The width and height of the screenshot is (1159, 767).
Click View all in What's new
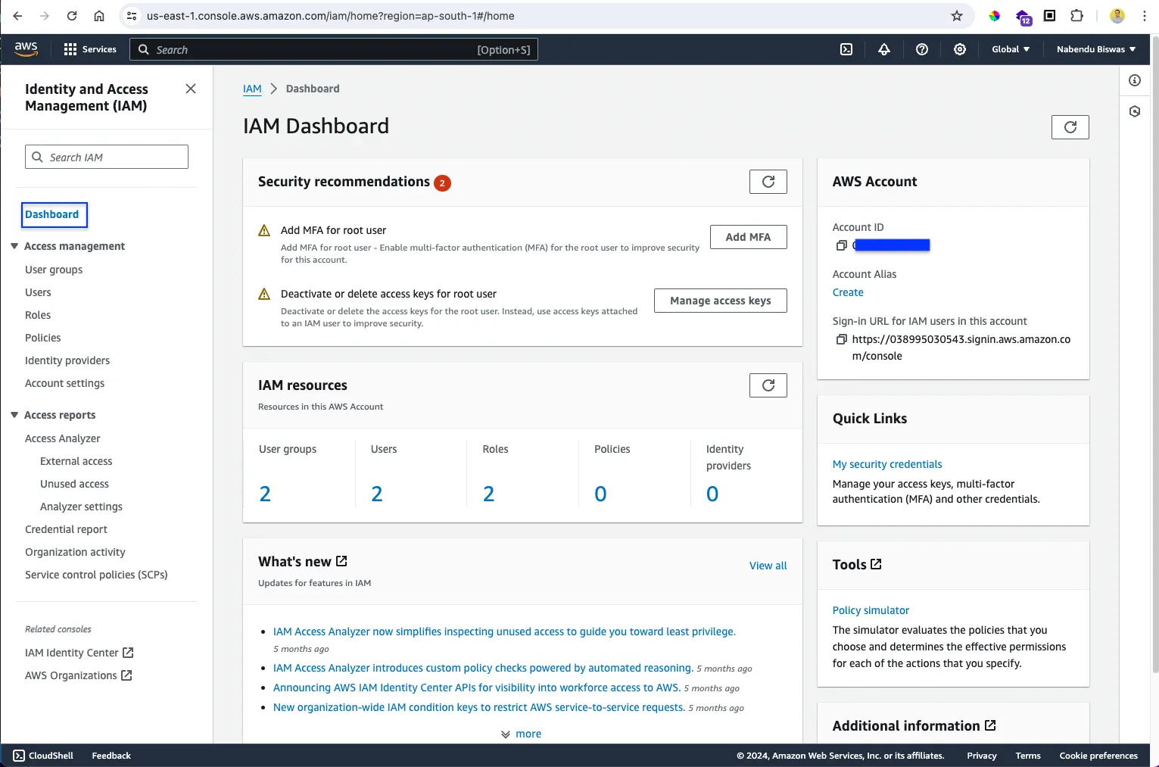pos(768,566)
